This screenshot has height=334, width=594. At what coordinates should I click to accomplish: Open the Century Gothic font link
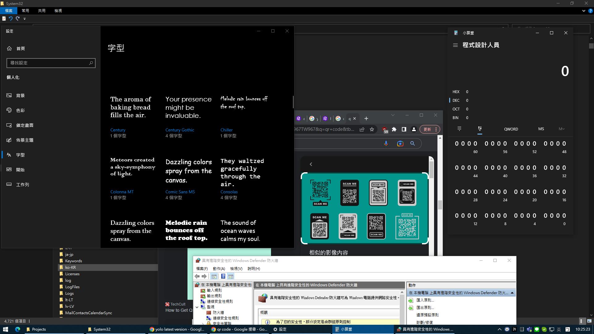(180, 130)
